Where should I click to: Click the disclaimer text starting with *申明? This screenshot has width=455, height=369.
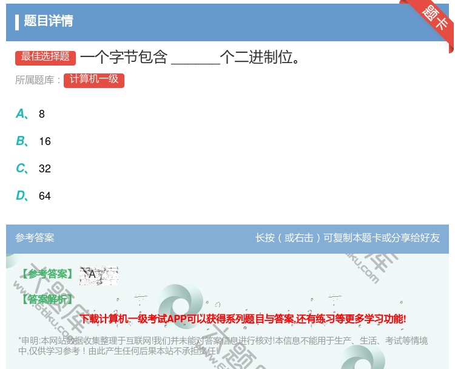(223, 345)
